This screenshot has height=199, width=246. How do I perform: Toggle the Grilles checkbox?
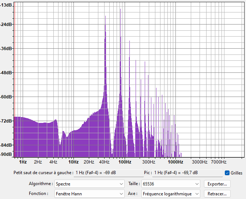click(227, 173)
